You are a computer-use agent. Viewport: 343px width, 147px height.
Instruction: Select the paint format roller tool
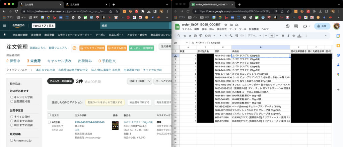click(201, 35)
